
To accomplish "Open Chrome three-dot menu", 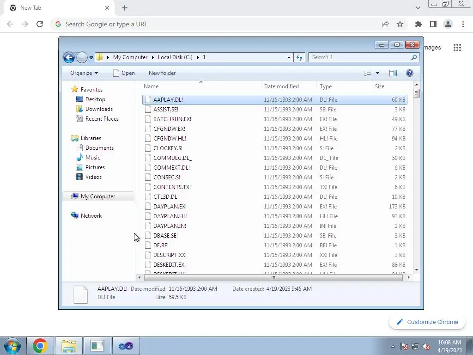I will click(x=463, y=24).
